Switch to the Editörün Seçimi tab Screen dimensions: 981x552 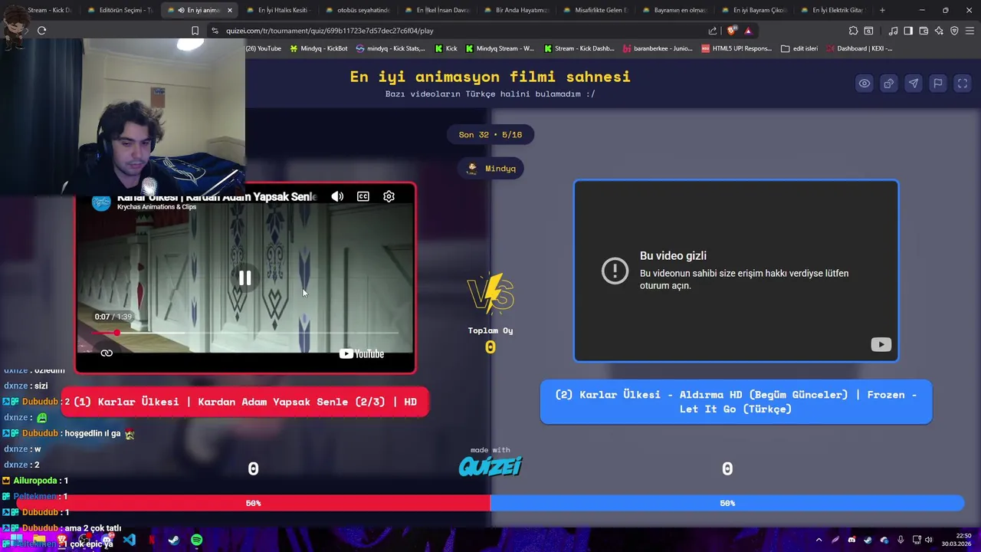pos(120,10)
